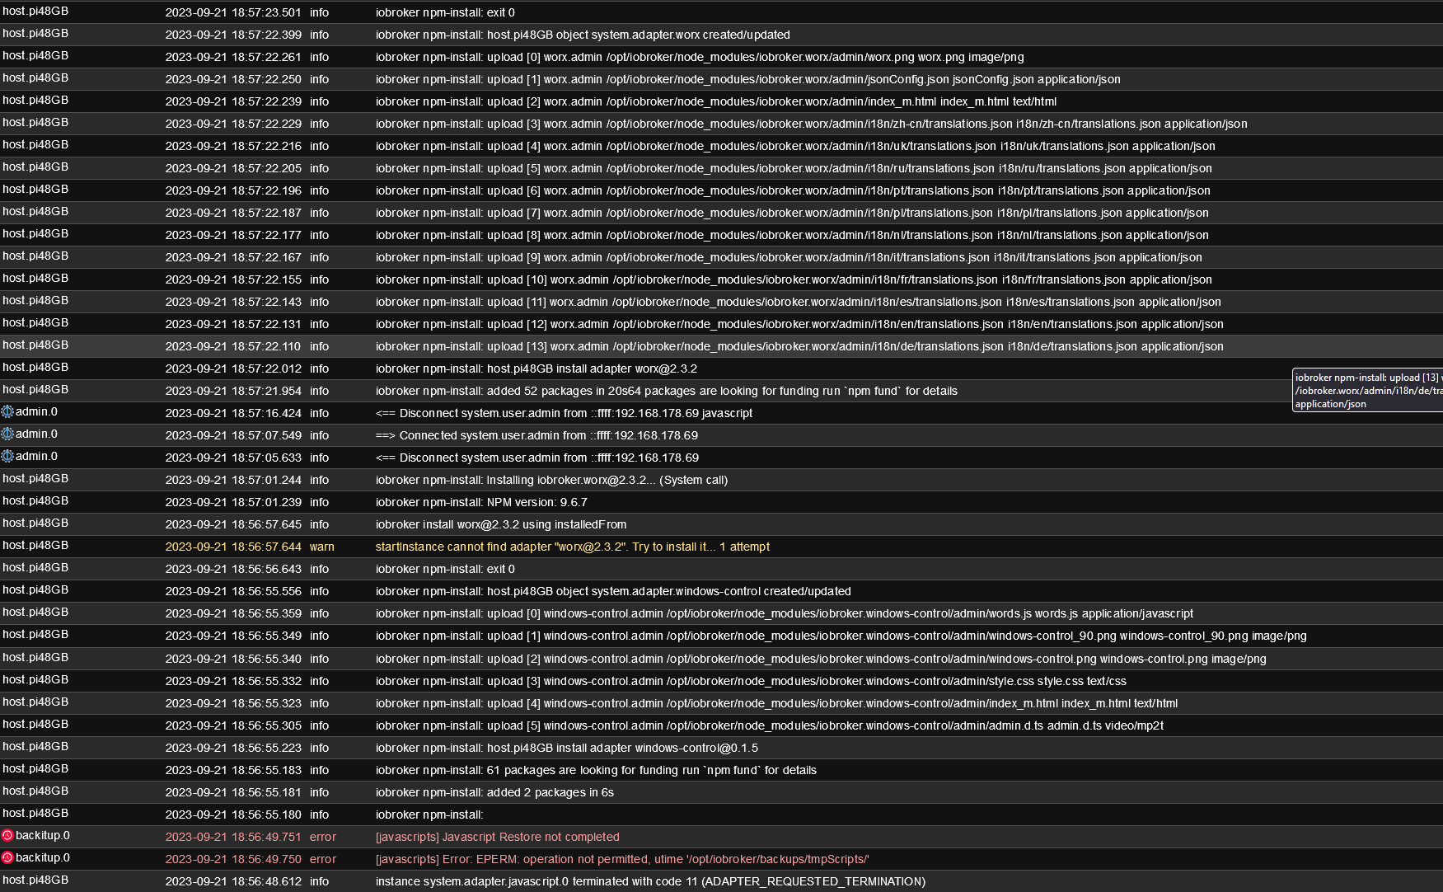Select the yellow startInstance warning message
The image size is (1443, 892).
[x=572, y=547]
